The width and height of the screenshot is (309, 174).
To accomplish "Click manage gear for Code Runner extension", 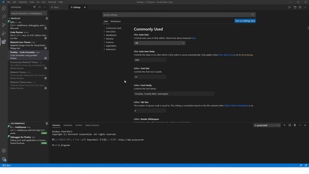I will click(45, 38).
